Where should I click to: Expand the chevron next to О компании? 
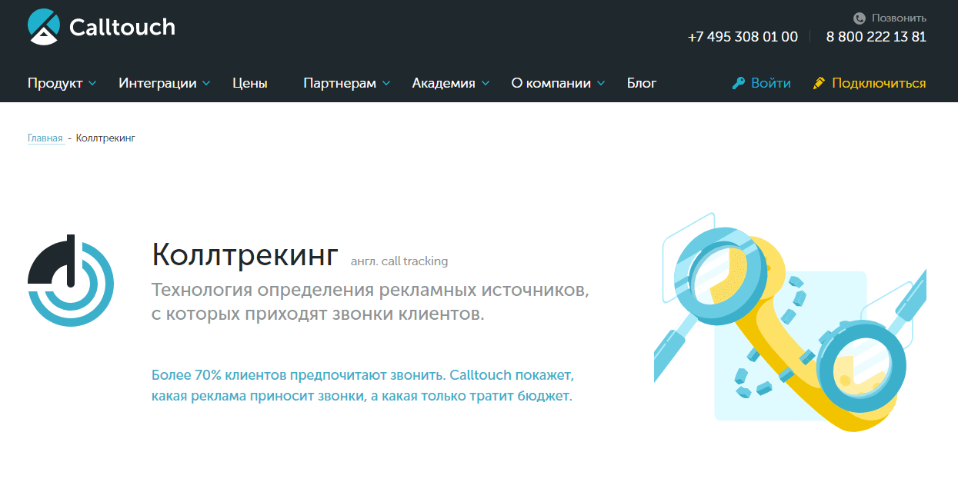(x=601, y=83)
